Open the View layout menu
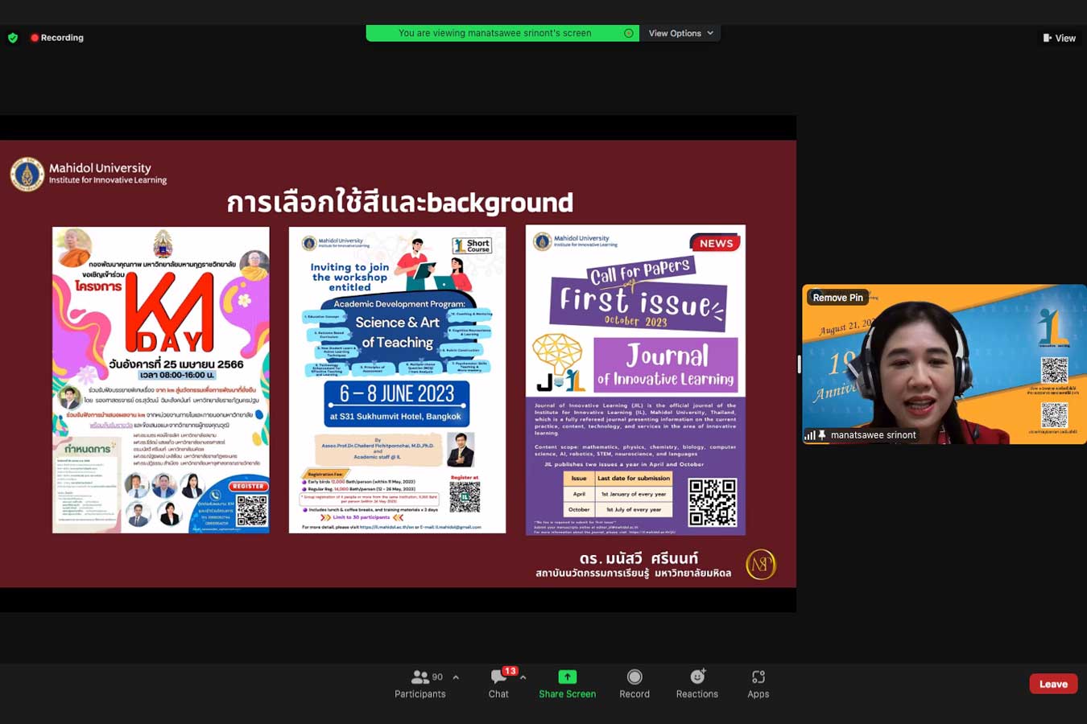Viewport: 1087px width, 724px height. tap(1059, 38)
